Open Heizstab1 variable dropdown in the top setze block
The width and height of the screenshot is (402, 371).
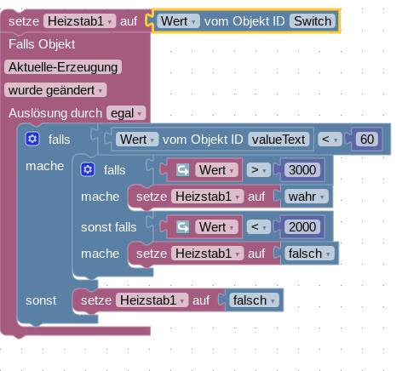coord(80,21)
